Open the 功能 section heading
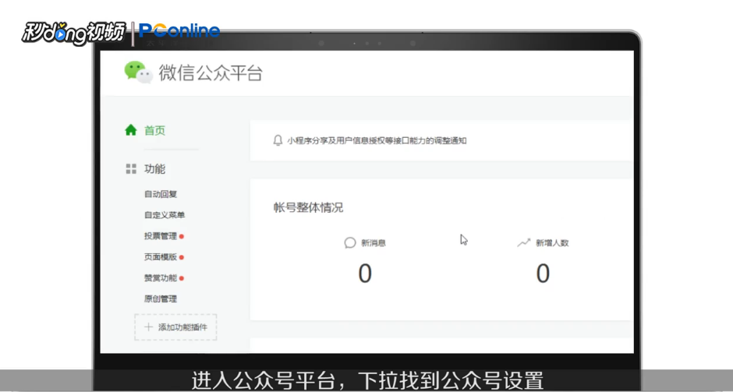Viewport: 733px width, 392px height. [154, 169]
